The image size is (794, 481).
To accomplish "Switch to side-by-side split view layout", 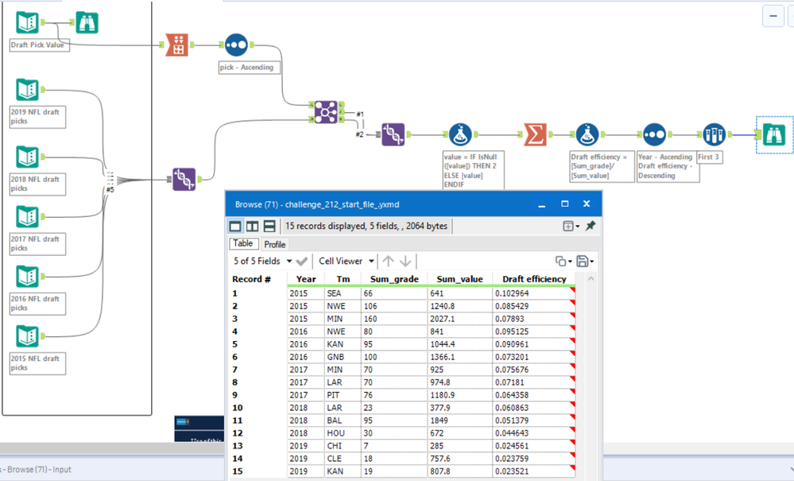I will tap(252, 226).
